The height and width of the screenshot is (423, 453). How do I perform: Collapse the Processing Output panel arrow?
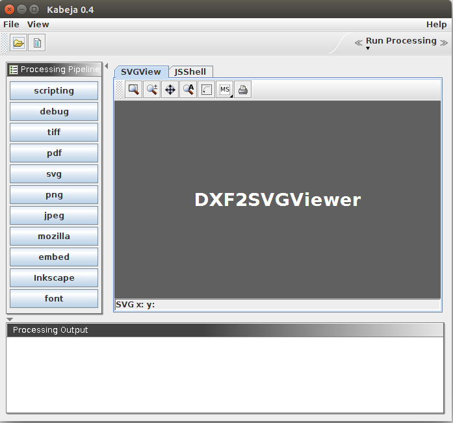coord(10,319)
